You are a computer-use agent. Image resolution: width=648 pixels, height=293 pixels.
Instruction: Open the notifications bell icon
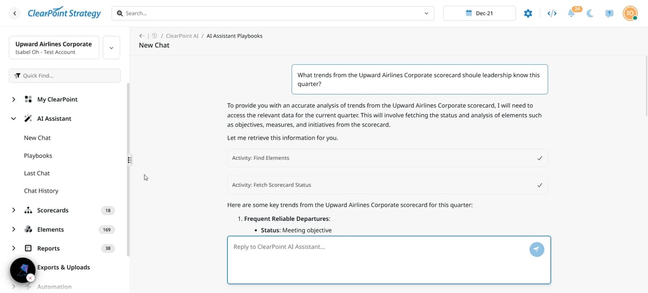click(x=571, y=13)
